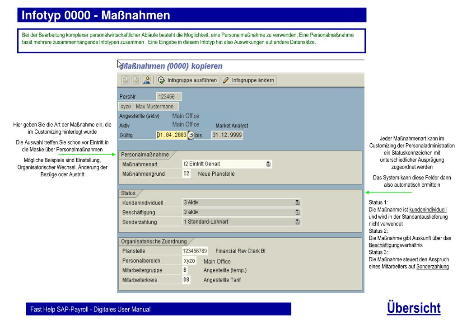Click the Mitarbeiterkreis field D8
The width and height of the screenshot is (462, 320).
(186, 280)
